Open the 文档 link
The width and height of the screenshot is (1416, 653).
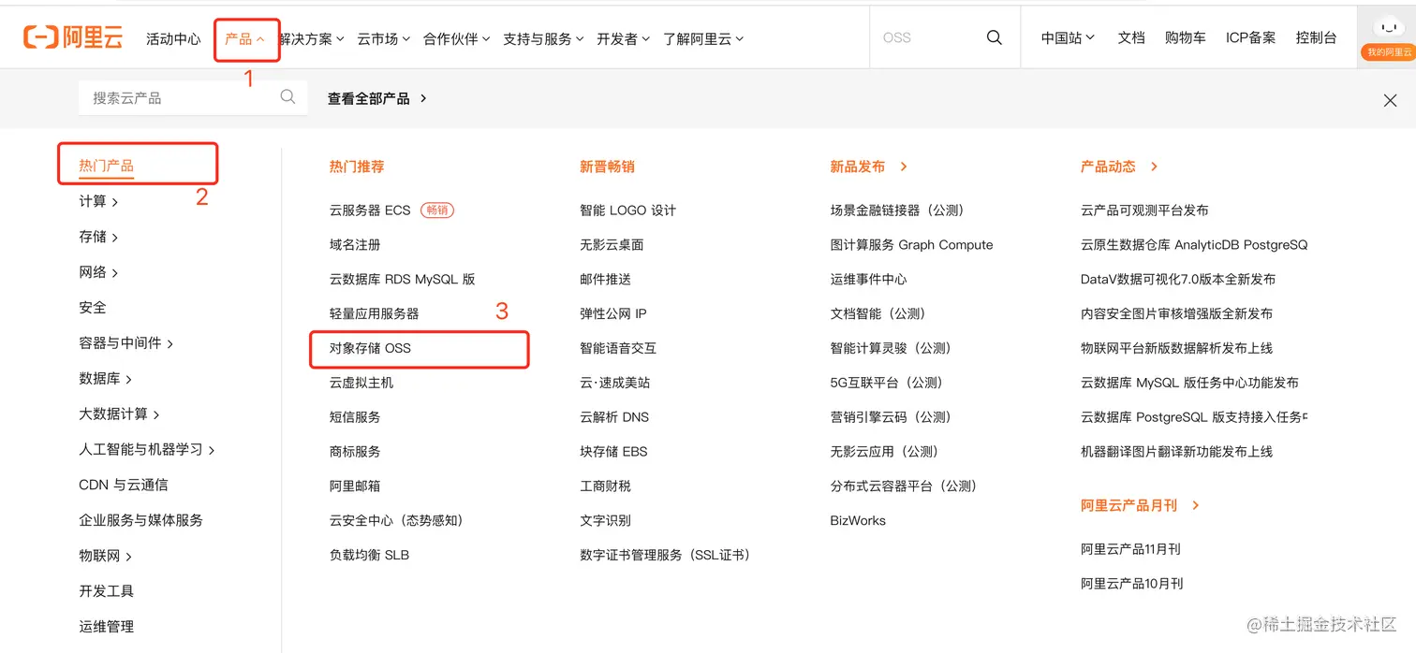coord(1131,38)
